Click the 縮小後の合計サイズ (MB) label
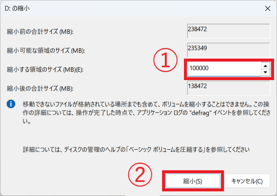This screenshot has width=277, height=196. [x=40, y=89]
